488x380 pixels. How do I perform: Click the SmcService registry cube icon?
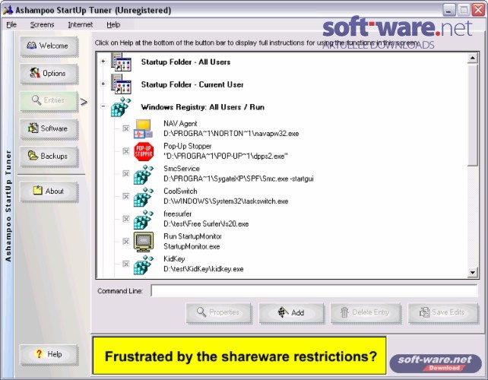point(144,175)
